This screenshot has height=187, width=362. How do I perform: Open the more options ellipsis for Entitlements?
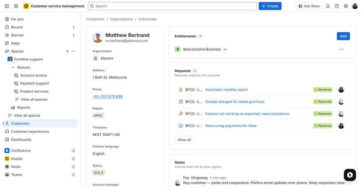pos(341,49)
